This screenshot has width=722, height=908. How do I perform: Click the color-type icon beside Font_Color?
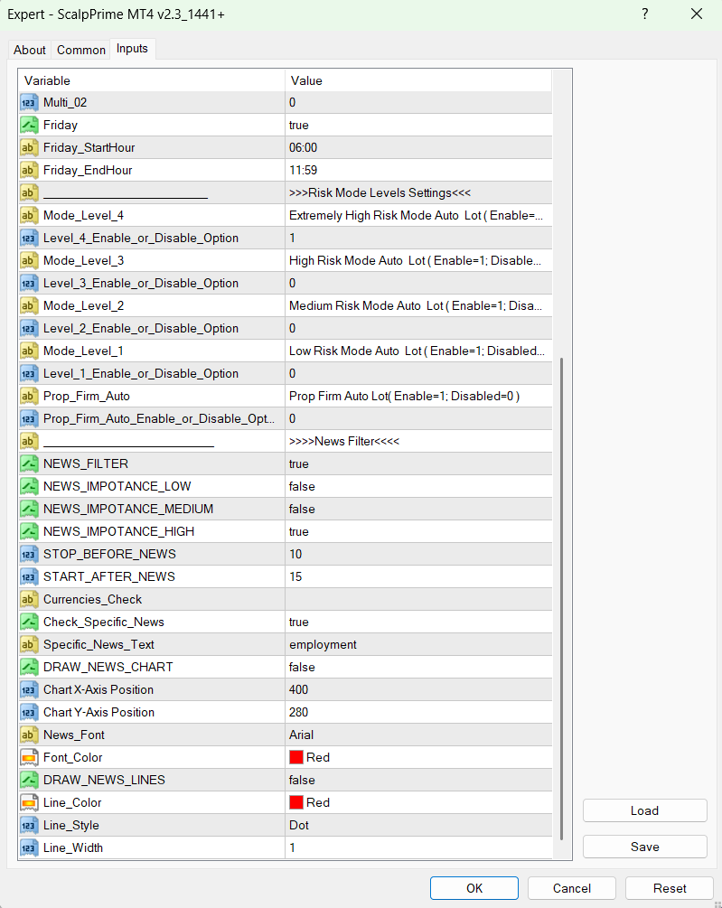point(29,757)
